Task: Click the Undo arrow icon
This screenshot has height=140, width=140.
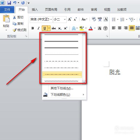Action: click(15, 3)
